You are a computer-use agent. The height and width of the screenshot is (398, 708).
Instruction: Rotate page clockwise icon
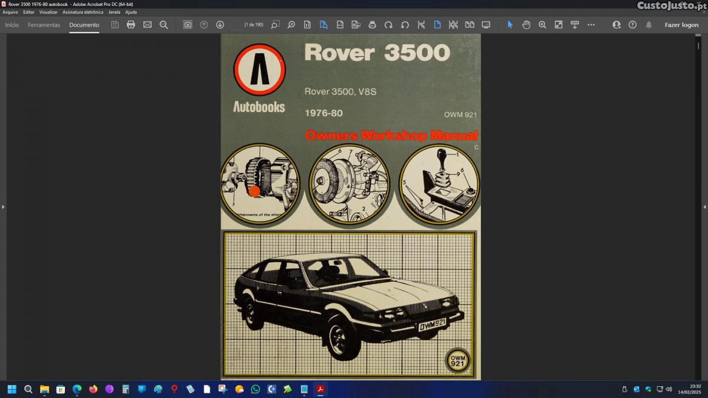click(388, 25)
